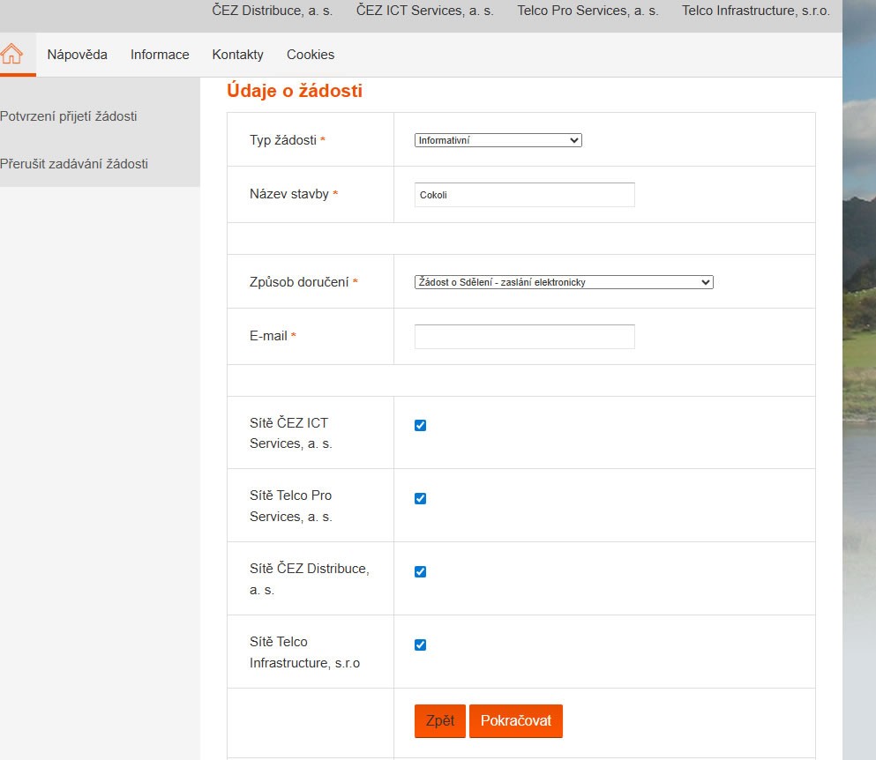Screen dimensions: 876x760
Task: Expand the Způsob doručení dropdown
Action: 563,282
